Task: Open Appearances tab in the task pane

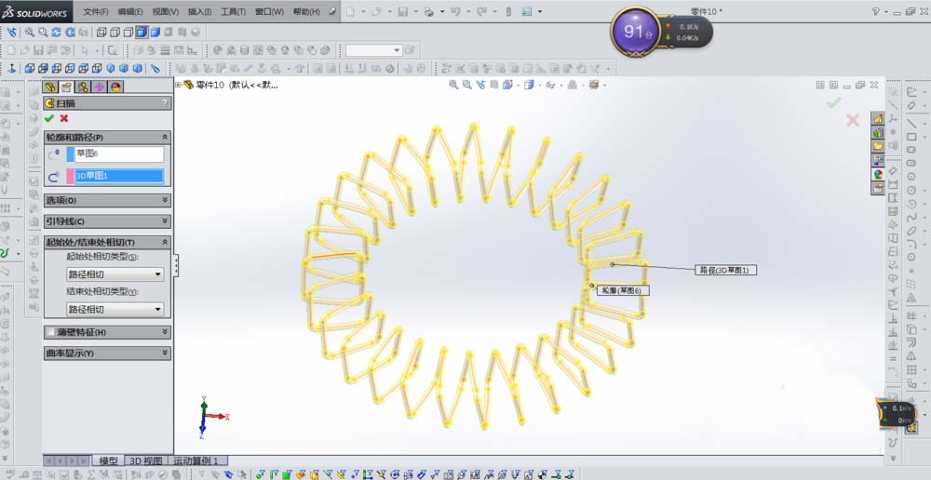Action: click(878, 174)
